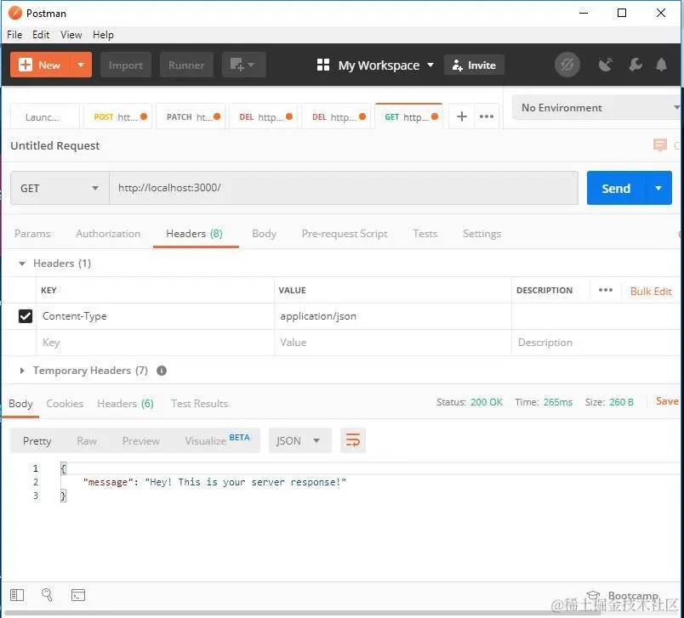The image size is (684, 618).
Task: Open tab options ellipsis menu
Action: 487,116
